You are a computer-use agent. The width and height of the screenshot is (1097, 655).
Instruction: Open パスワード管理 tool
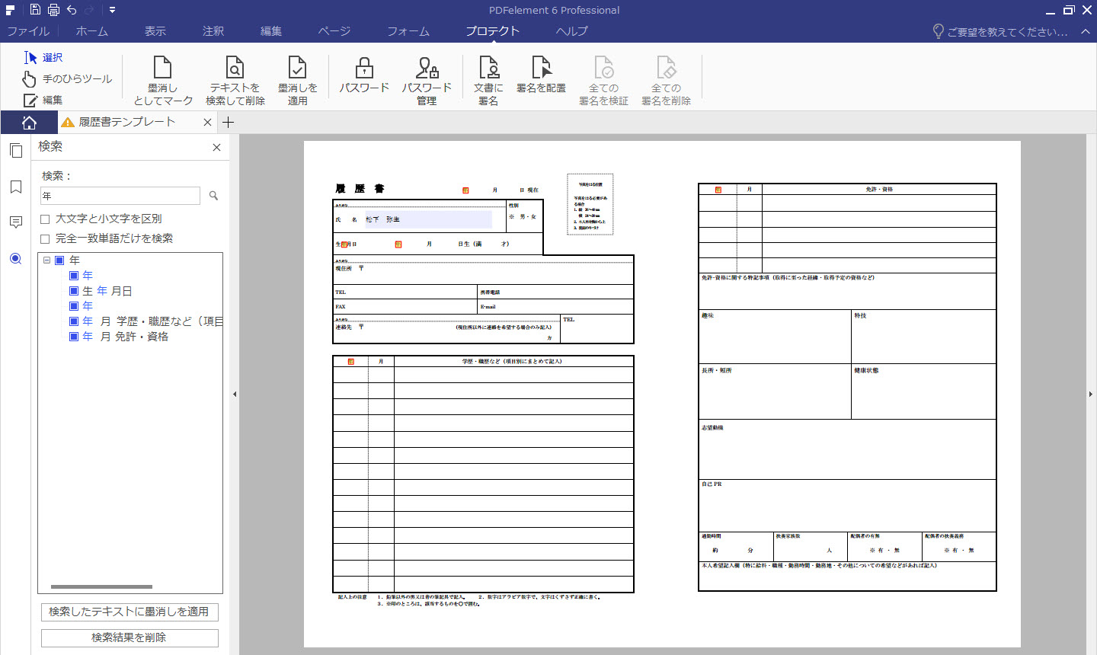pyautogui.click(x=427, y=81)
